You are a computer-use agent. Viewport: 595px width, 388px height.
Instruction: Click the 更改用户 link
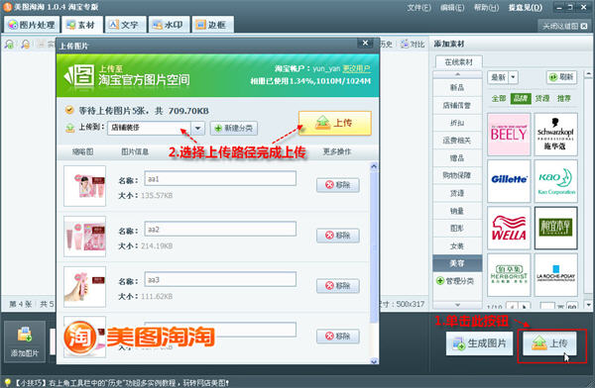pyautogui.click(x=356, y=68)
